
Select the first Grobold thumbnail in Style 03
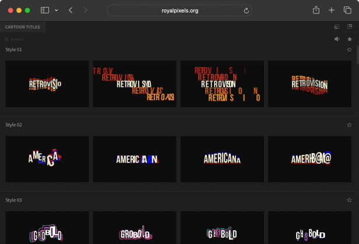pyautogui.click(x=47, y=228)
